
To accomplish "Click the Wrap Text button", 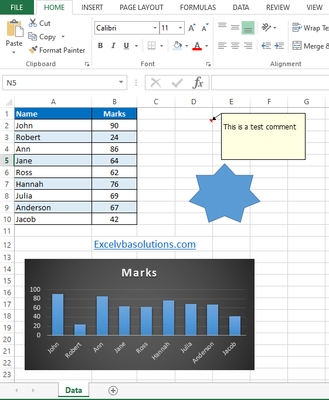I will pos(310,28).
